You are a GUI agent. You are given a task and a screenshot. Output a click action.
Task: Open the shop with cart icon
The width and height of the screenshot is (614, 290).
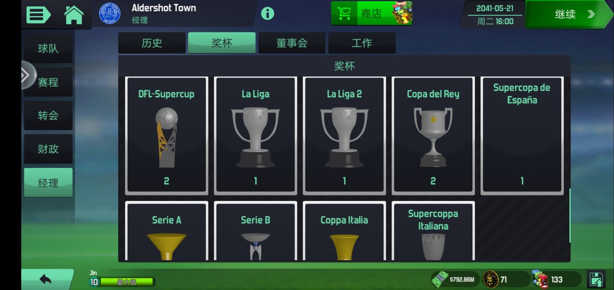[372, 13]
